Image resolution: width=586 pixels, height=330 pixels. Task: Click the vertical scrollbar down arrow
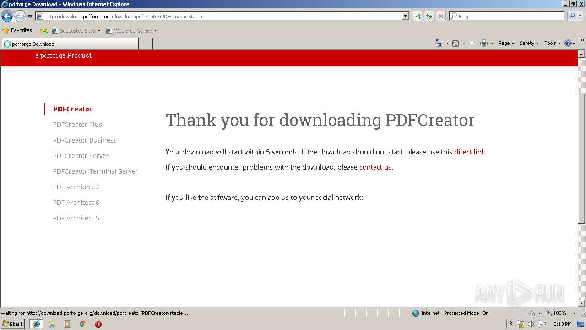click(x=581, y=303)
